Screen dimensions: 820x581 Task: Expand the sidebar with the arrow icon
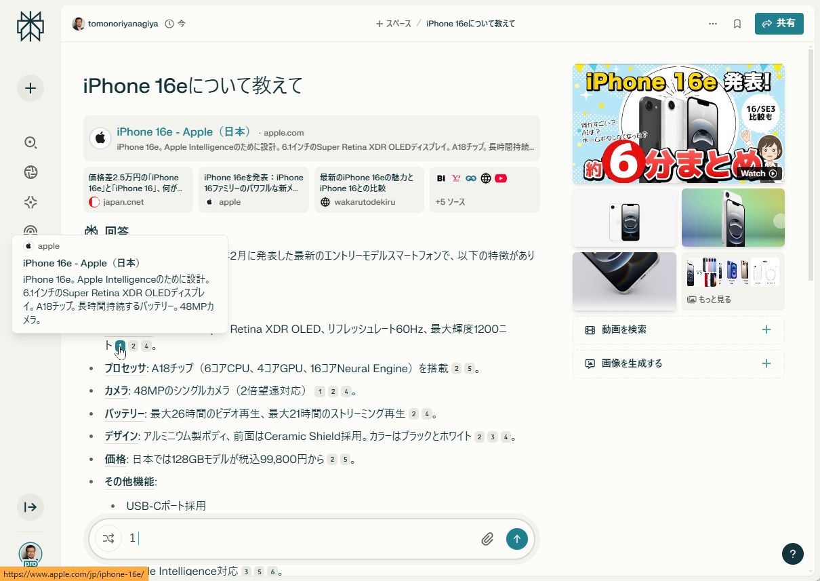tap(30, 506)
